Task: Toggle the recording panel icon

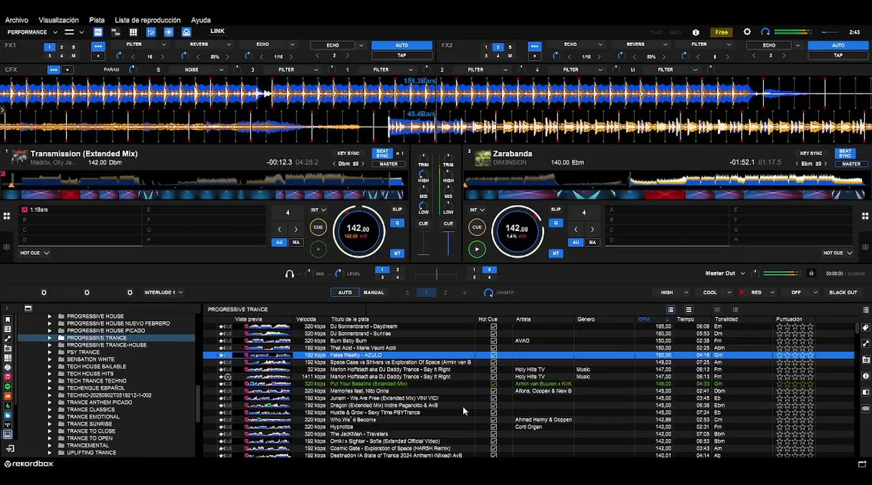Action: click(168, 32)
